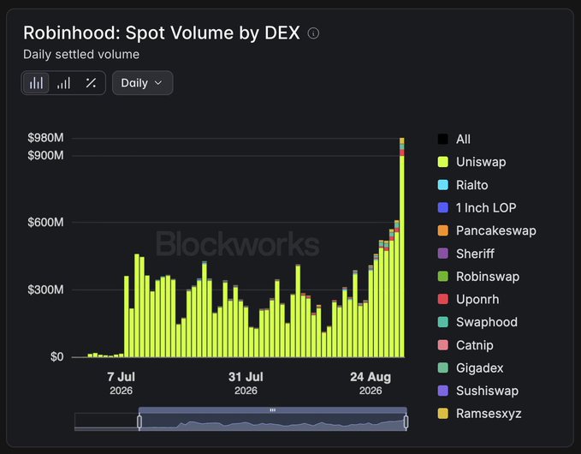Click the Ramsesxyz gold legend swatch
The image size is (581, 454).
(x=442, y=413)
